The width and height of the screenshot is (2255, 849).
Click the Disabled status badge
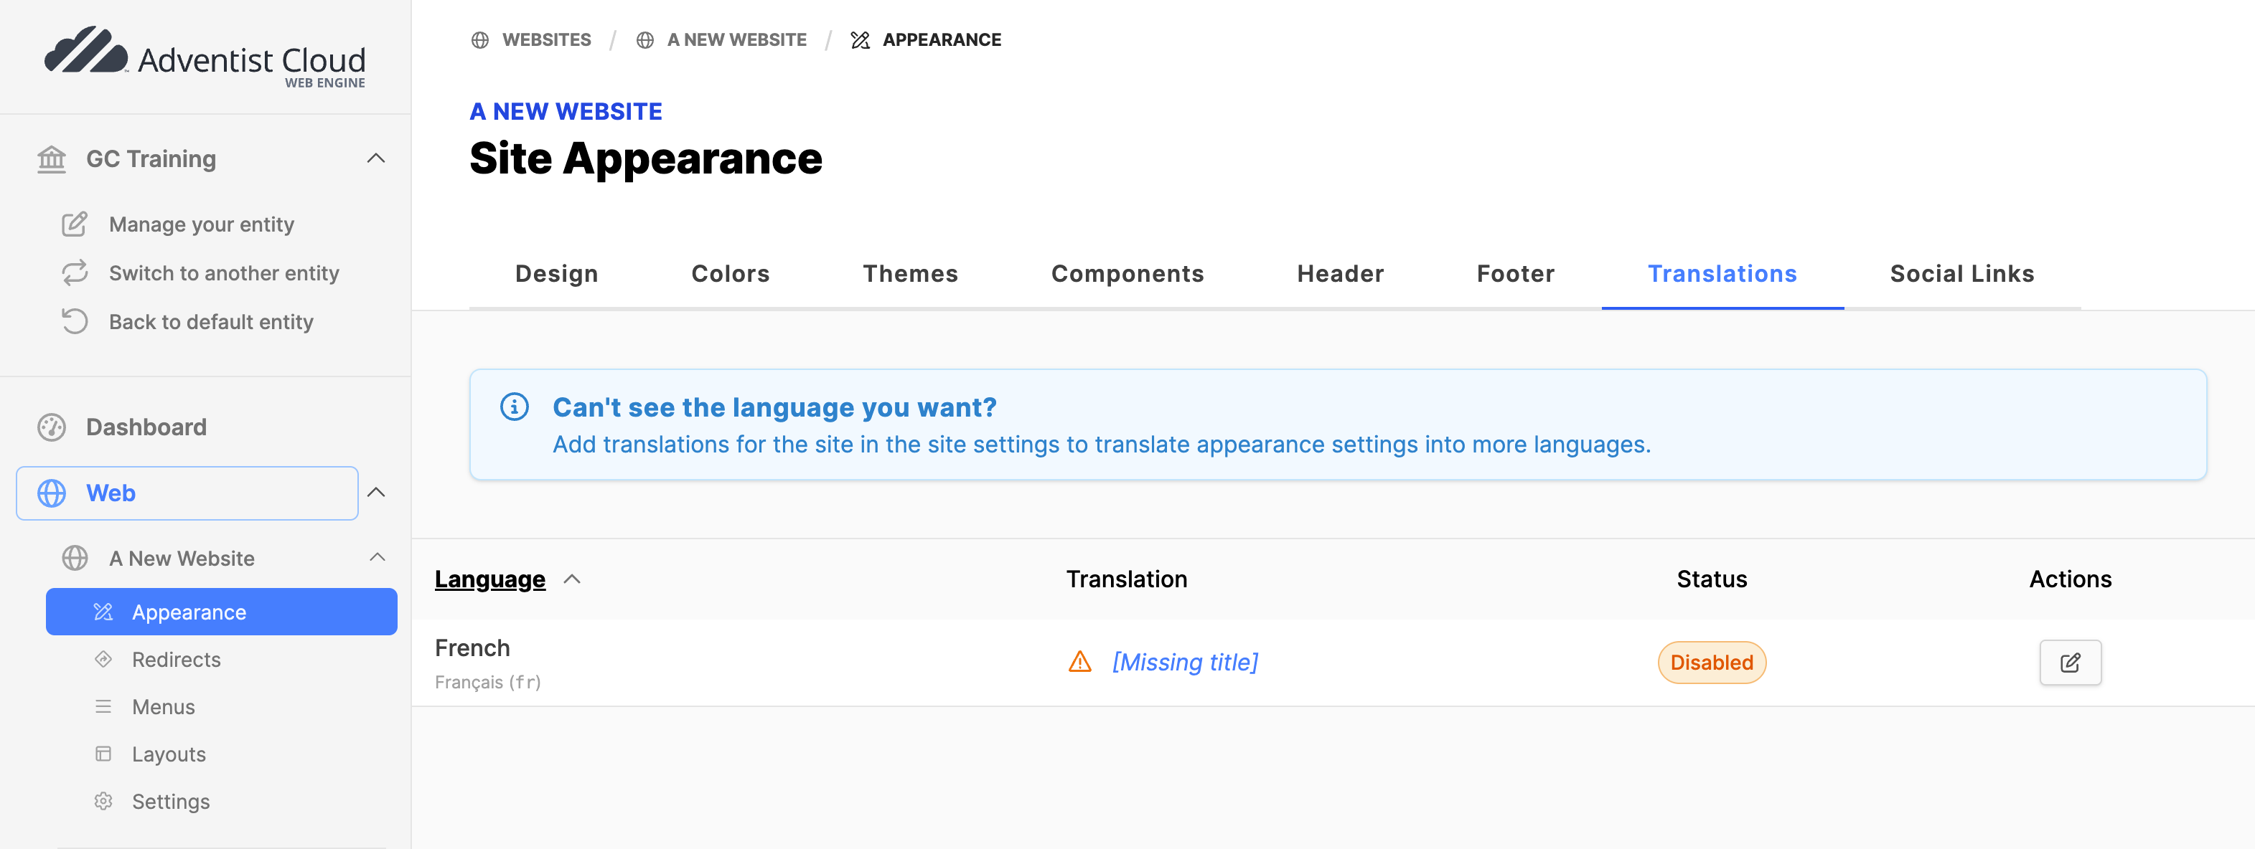[x=1710, y=662]
